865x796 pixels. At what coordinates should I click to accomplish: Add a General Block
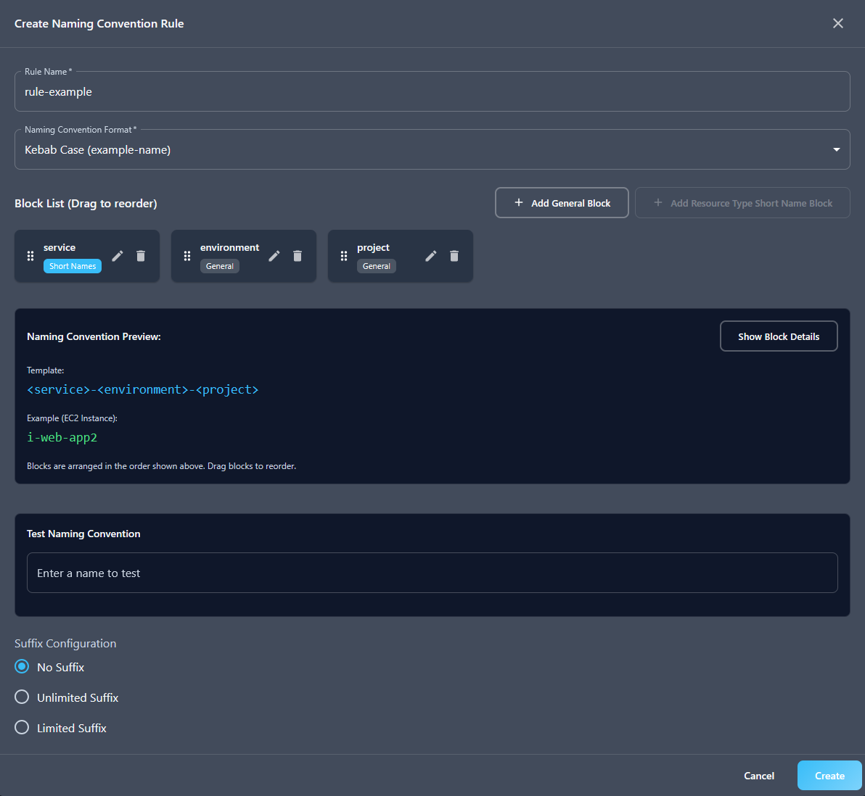(x=562, y=203)
